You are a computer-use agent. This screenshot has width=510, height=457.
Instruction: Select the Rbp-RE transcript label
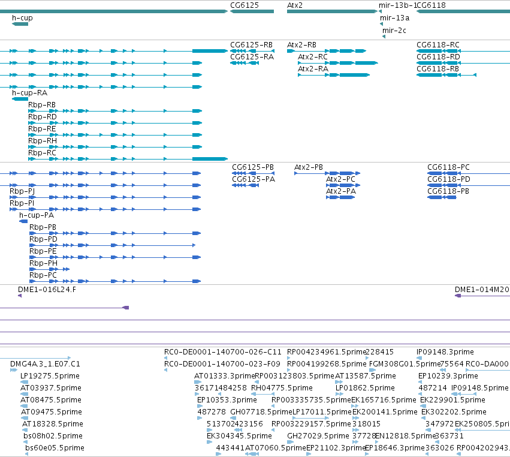point(42,129)
